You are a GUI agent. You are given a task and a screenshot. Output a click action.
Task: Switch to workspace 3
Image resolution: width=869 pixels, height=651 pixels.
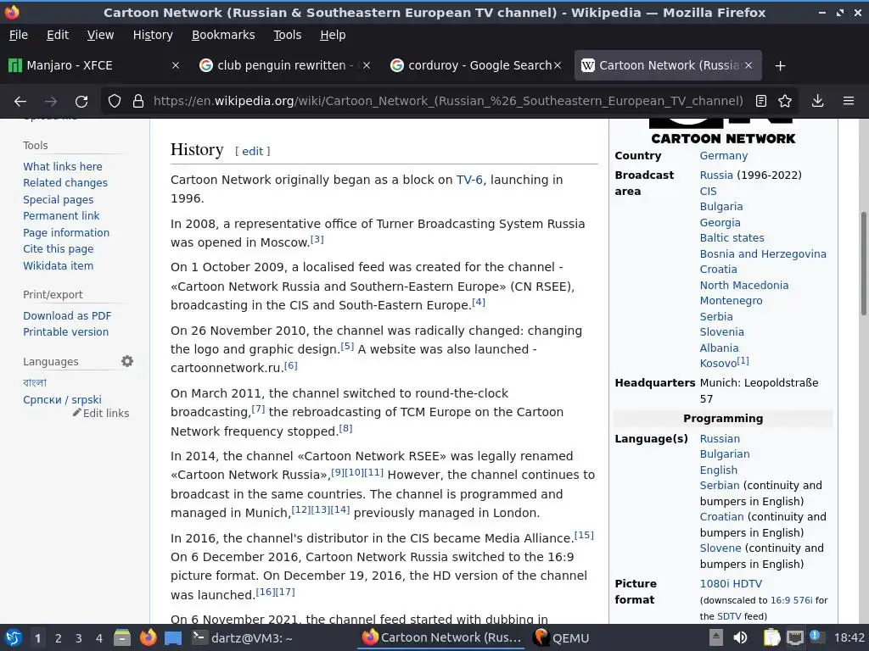78,638
